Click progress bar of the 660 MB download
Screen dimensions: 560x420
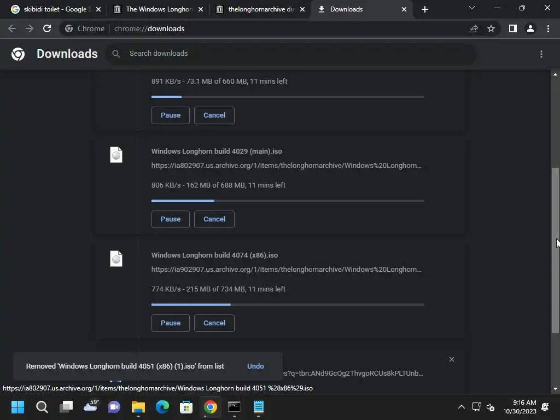click(x=288, y=97)
